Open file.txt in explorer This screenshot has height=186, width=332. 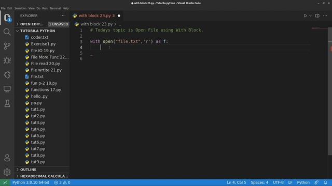(37, 76)
